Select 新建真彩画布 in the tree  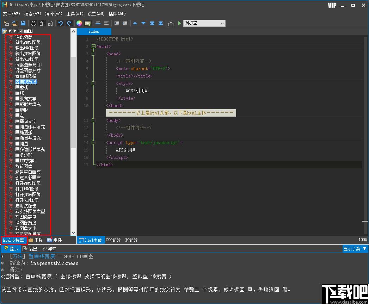tap(28, 178)
